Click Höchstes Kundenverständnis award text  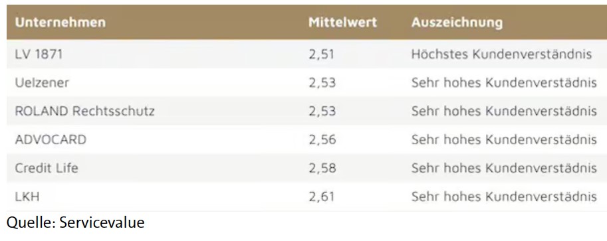(x=501, y=54)
